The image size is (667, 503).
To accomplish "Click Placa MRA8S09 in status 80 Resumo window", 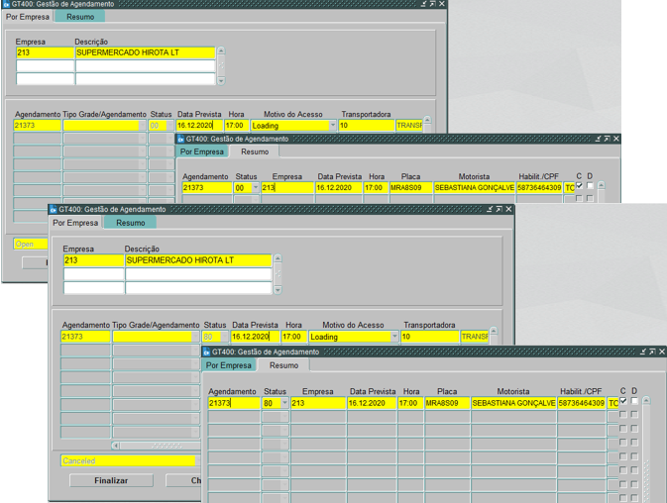I will coord(447,403).
